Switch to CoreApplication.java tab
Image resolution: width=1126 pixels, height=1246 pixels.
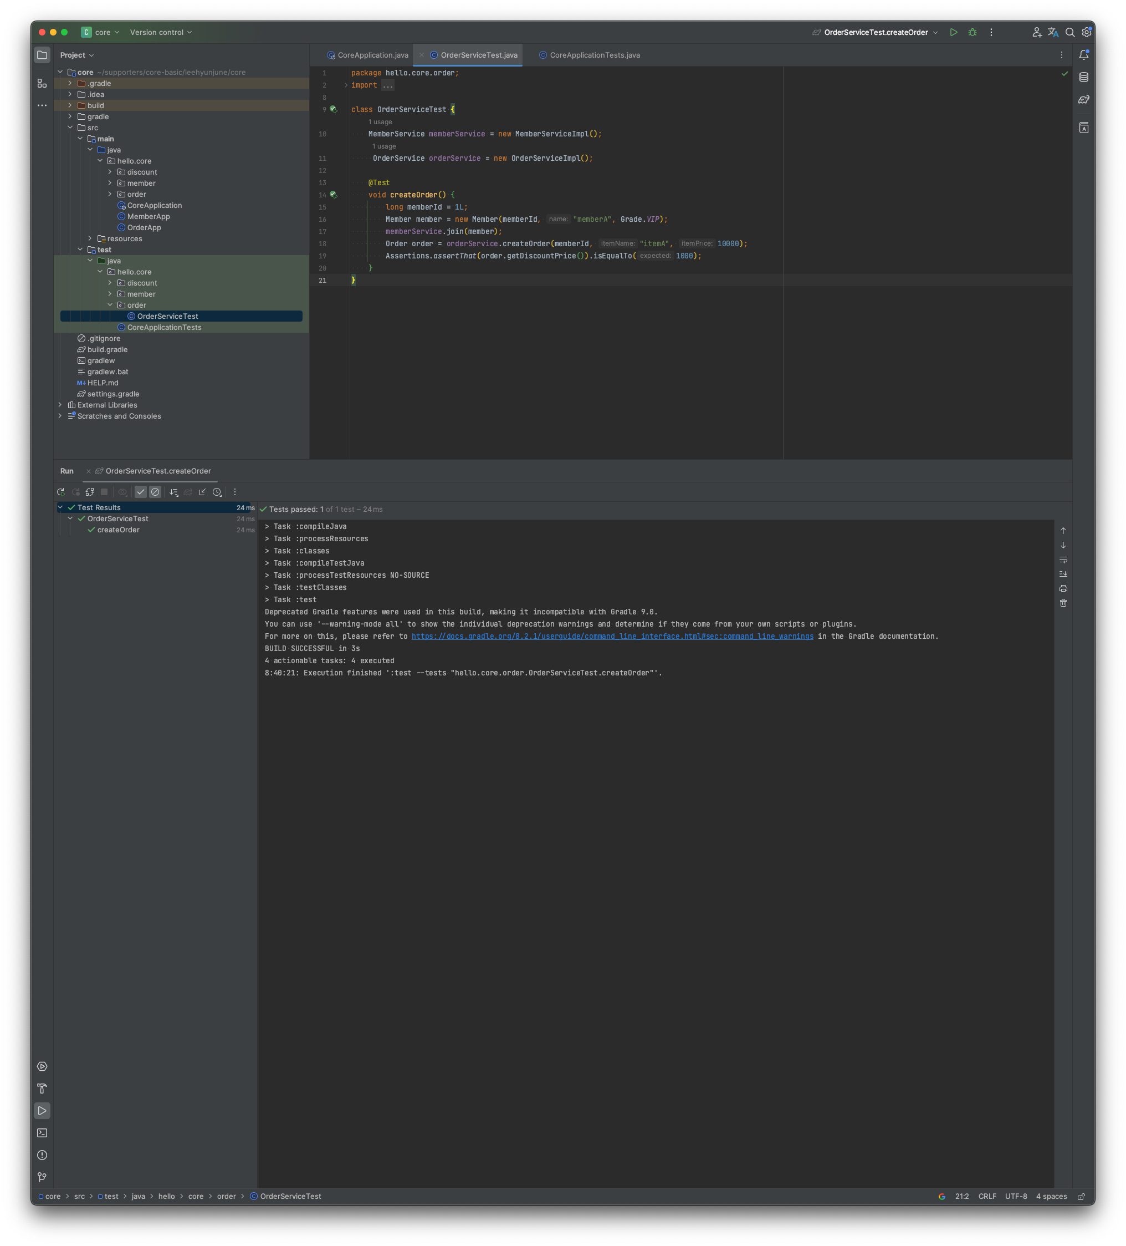coord(367,55)
